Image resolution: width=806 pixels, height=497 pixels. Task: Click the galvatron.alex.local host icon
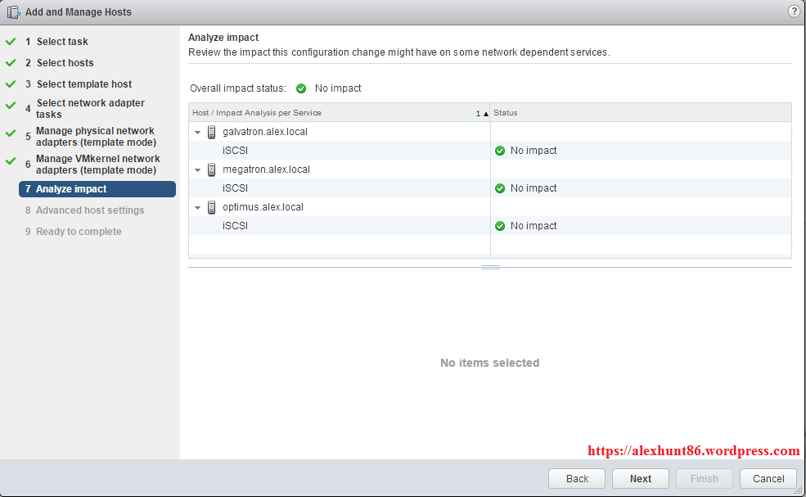coord(211,132)
